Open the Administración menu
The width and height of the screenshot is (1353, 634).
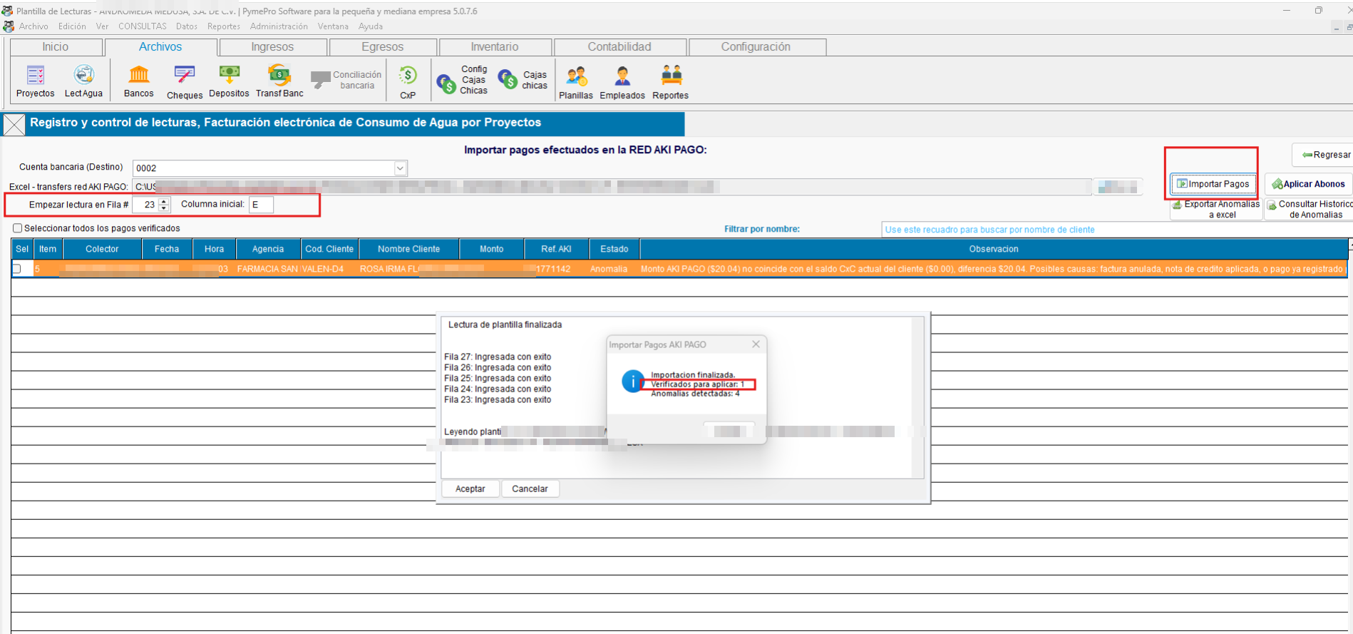(279, 26)
